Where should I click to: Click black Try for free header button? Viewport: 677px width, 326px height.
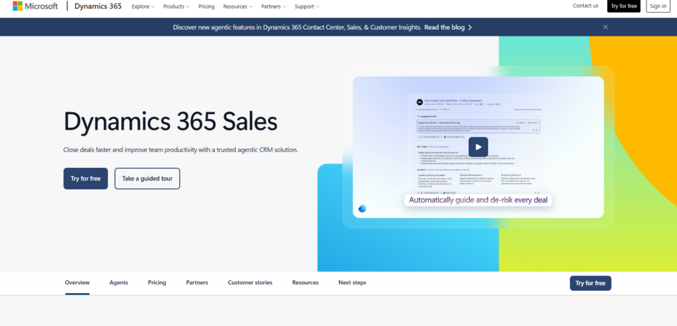pyautogui.click(x=623, y=6)
